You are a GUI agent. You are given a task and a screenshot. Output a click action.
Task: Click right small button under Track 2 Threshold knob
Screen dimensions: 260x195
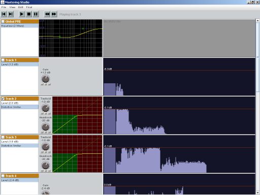tap(49, 113)
